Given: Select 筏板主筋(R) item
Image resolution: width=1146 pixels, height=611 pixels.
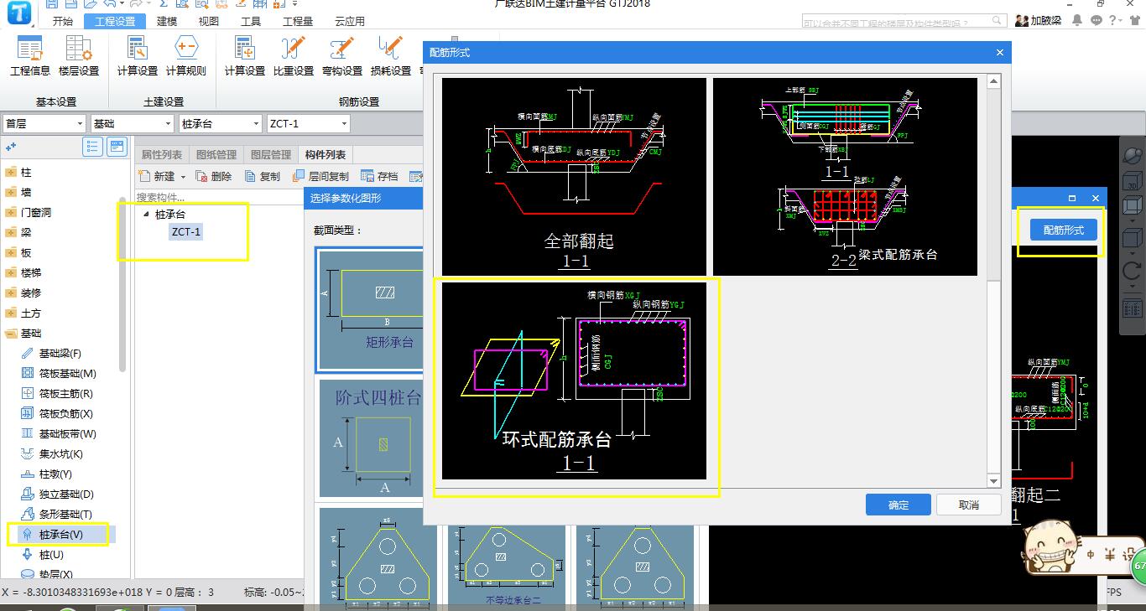Looking at the screenshot, I should point(65,394).
